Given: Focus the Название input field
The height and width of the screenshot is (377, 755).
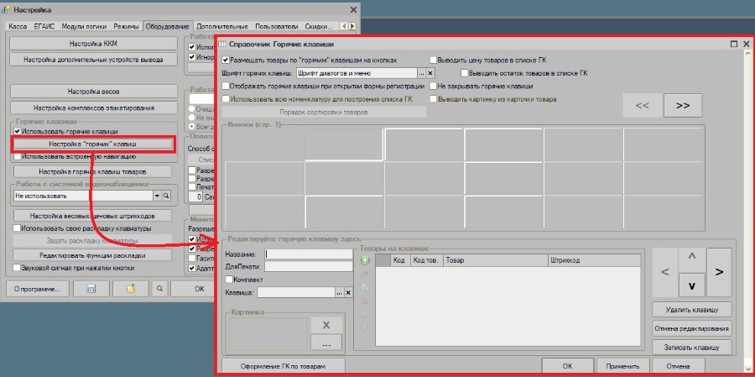Looking at the screenshot, I should (309, 254).
